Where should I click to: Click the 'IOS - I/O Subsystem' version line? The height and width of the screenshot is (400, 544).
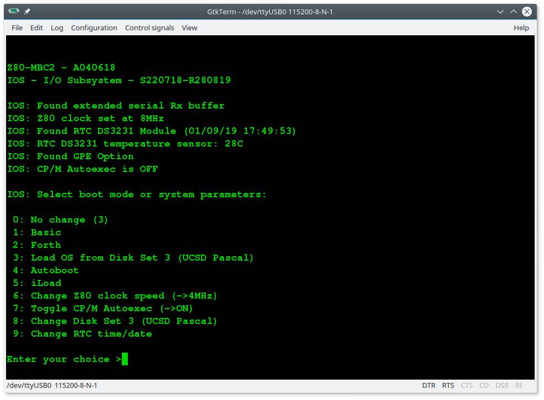pyautogui.click(x=119, y=80)
